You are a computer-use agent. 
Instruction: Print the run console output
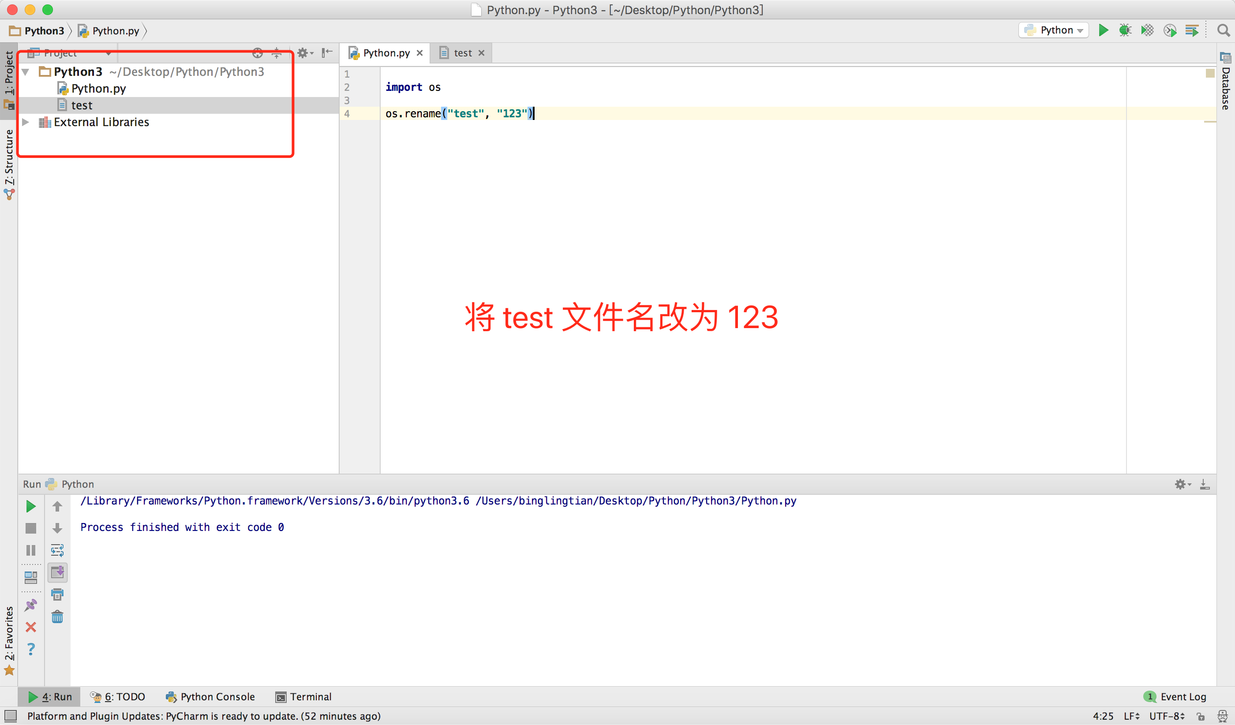[57, 595]
